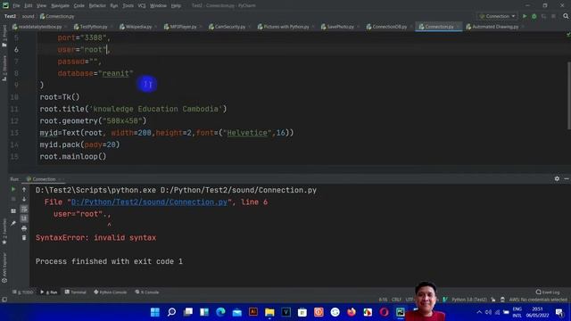Run Connection with the green toolbar arrow
Screen dimensions: 571x321
tap(525, 16)
